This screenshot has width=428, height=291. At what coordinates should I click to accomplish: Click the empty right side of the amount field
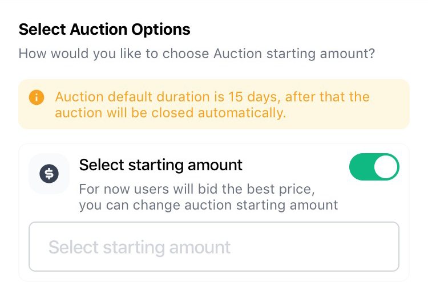click(314, 247)
